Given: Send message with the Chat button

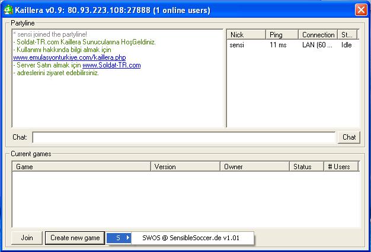Looking at the screenshot, I should point(349,137).
